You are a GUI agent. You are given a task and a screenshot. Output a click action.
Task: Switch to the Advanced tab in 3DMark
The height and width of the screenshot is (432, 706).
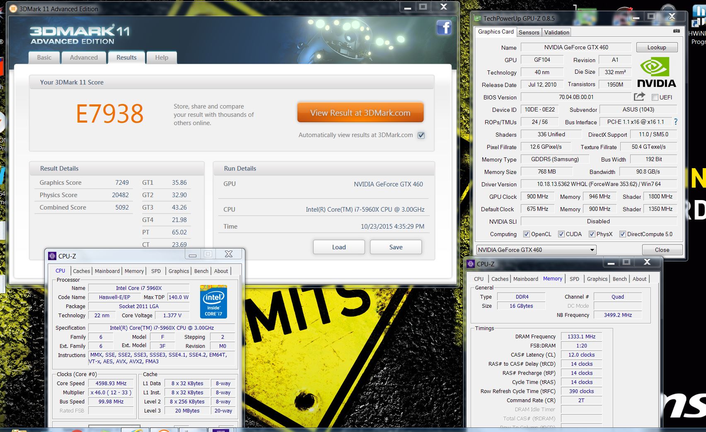(84, 58)
